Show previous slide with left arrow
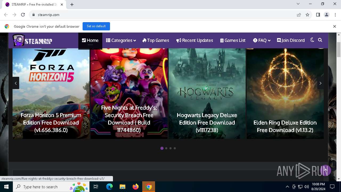 [16, 83]
